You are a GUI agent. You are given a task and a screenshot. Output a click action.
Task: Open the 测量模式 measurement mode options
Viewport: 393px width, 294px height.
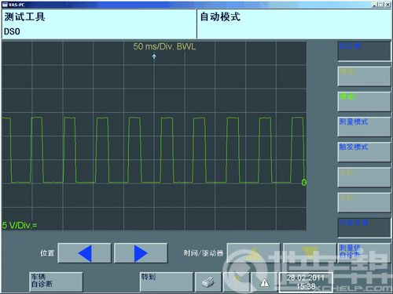(x=364, y=126)
